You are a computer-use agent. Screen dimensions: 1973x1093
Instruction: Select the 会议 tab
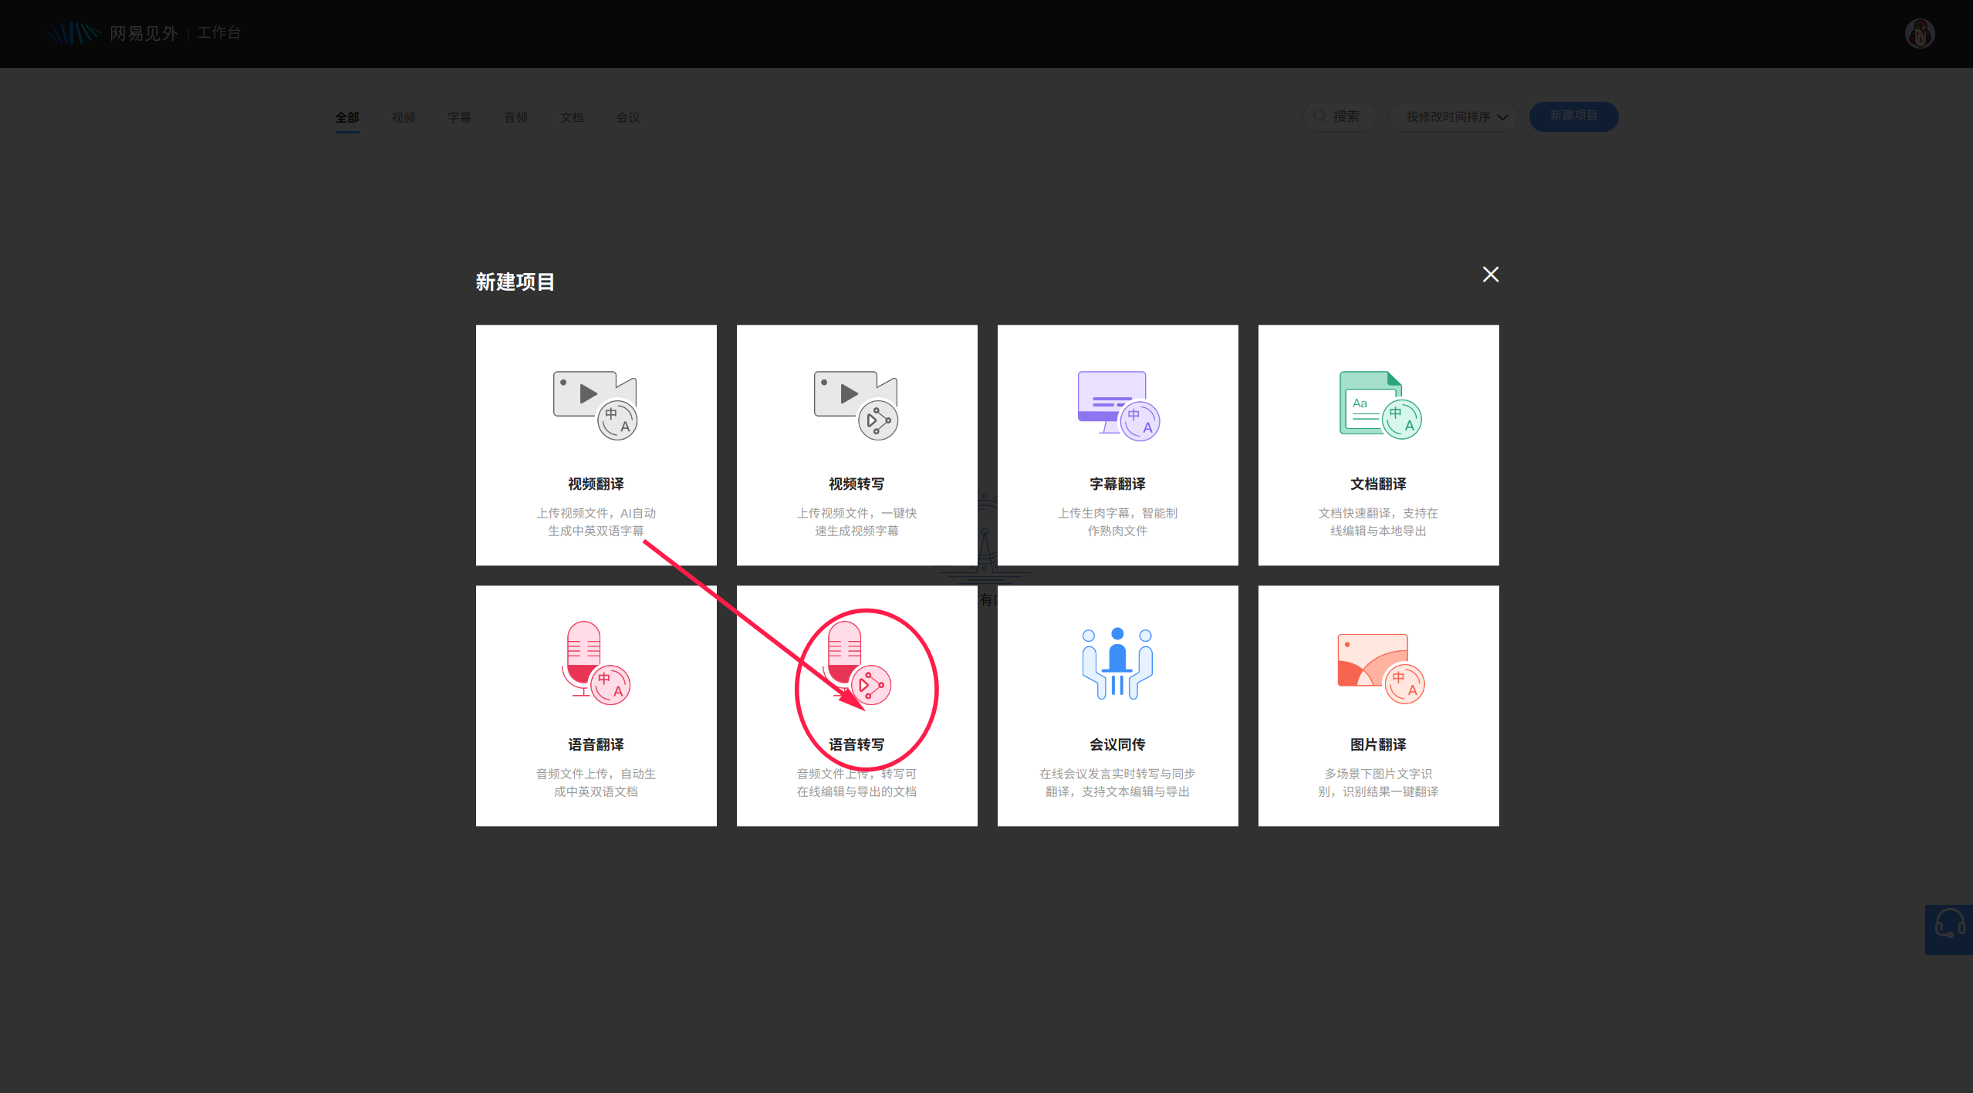click(x=628, y=117)
